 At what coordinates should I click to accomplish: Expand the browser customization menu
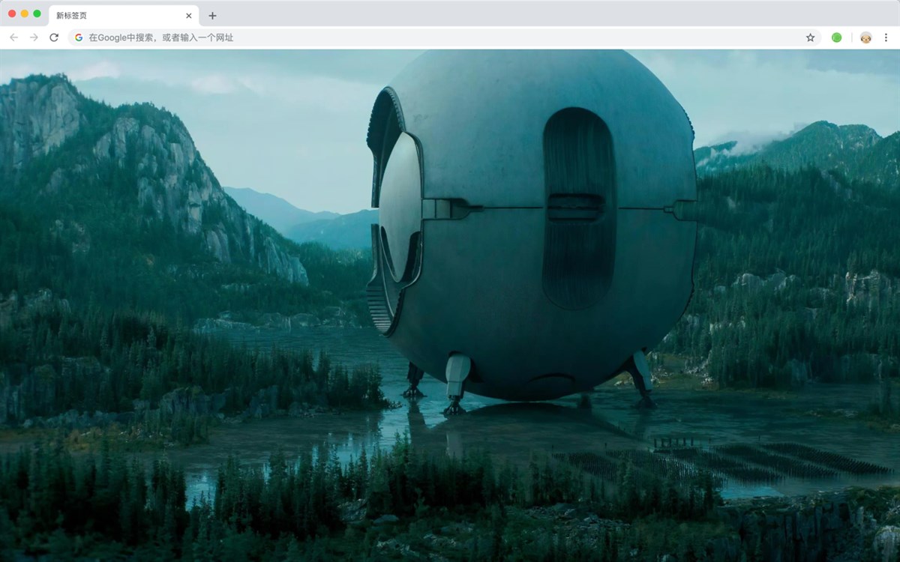887,37
